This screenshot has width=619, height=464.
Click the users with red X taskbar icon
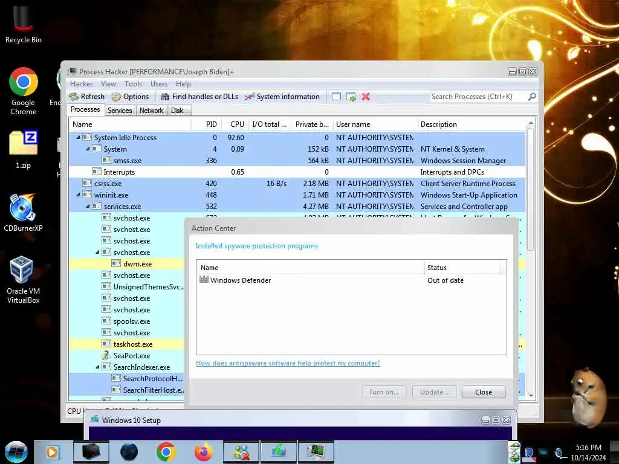(x=241, y=452)
